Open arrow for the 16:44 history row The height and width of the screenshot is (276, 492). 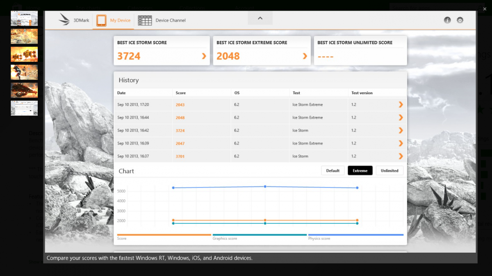click(401, 118)
